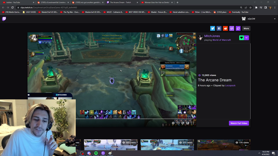Open notification center in taskbar
This screenshot has height=156, width=278.
pyautogui.click(x=274, y=153)
